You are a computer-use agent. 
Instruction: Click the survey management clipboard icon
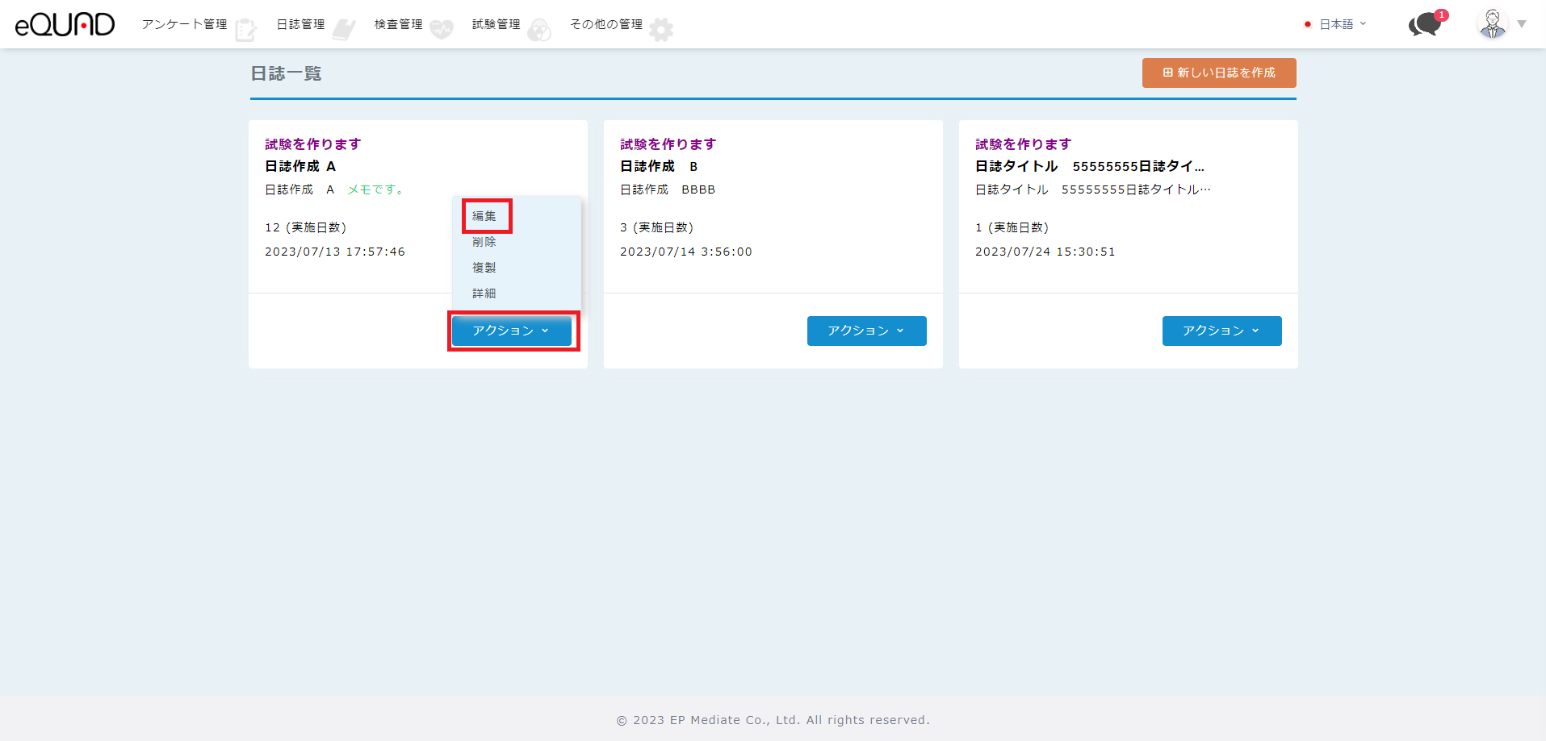point(245,30)
